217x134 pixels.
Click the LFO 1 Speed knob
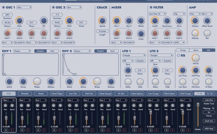128,70
